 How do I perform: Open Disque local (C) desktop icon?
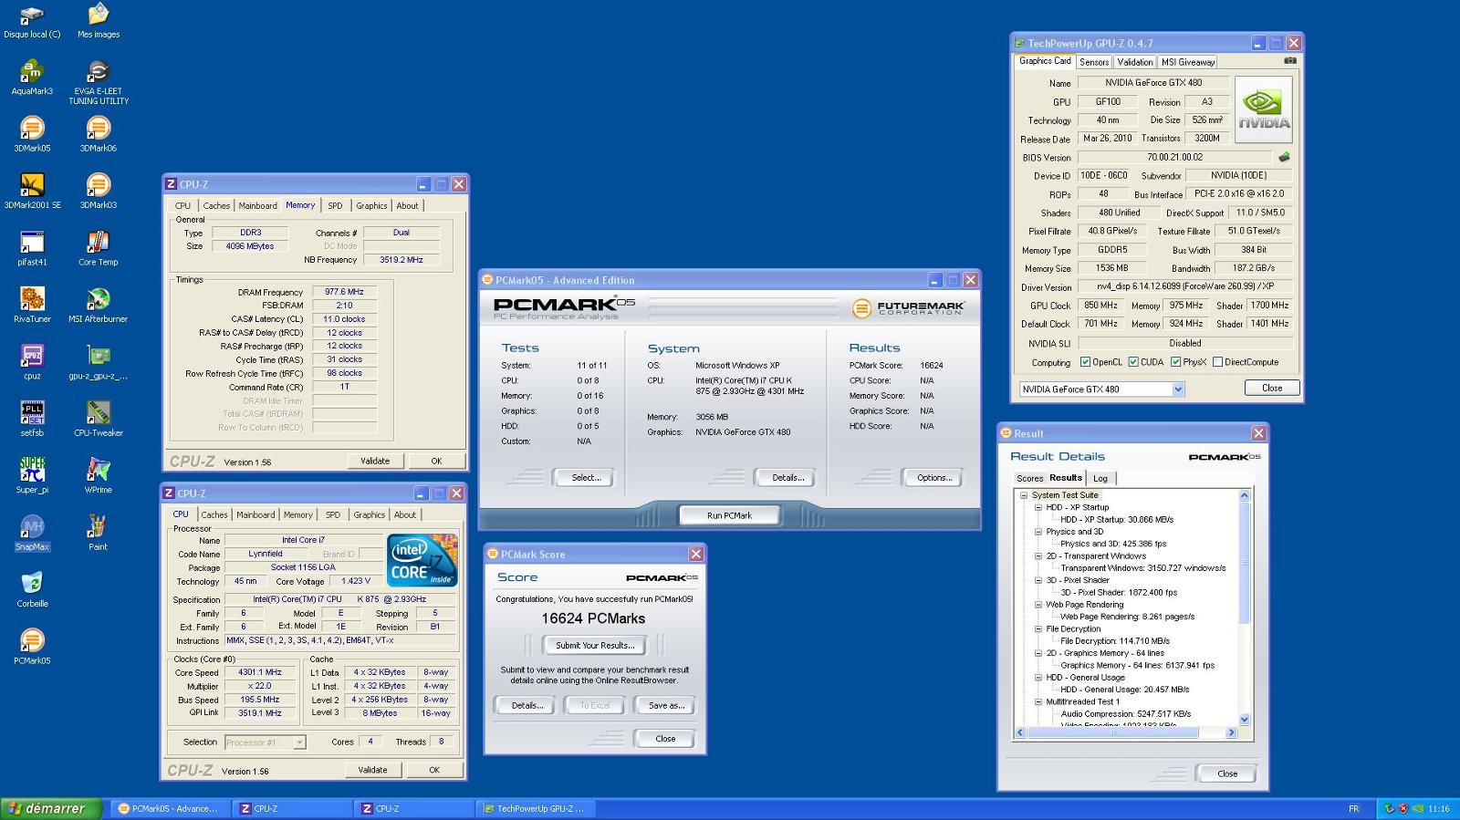pos(32,22)
